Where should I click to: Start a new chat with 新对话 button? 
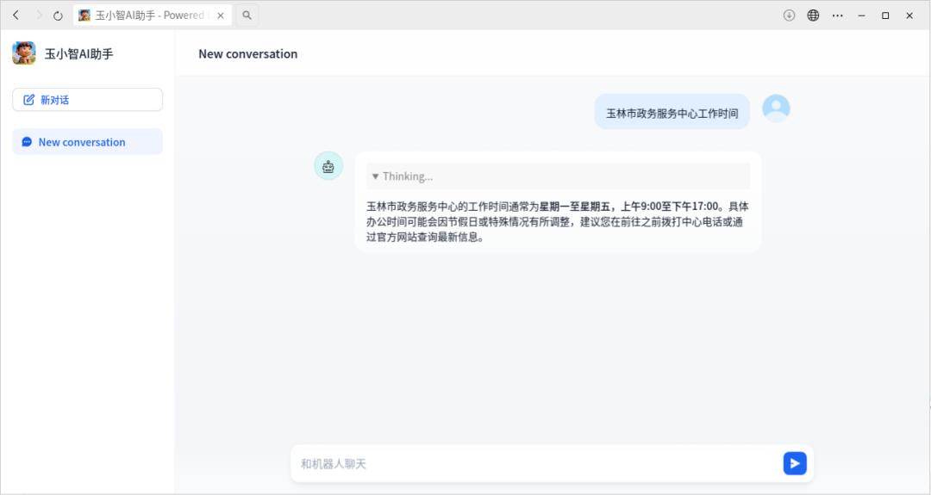[87, 100]
